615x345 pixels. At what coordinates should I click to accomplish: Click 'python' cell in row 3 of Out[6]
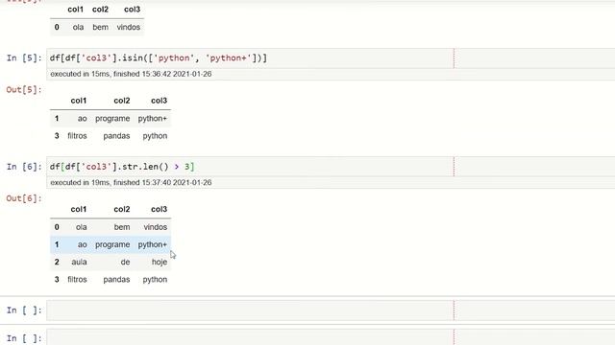pyautogui.click(x=155, y=280)
